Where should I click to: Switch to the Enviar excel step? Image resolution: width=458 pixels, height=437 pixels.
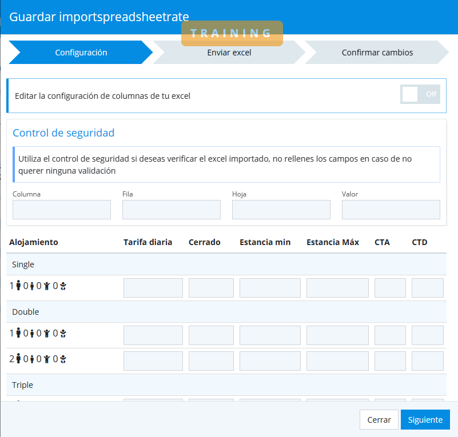(x=229, y=53)
